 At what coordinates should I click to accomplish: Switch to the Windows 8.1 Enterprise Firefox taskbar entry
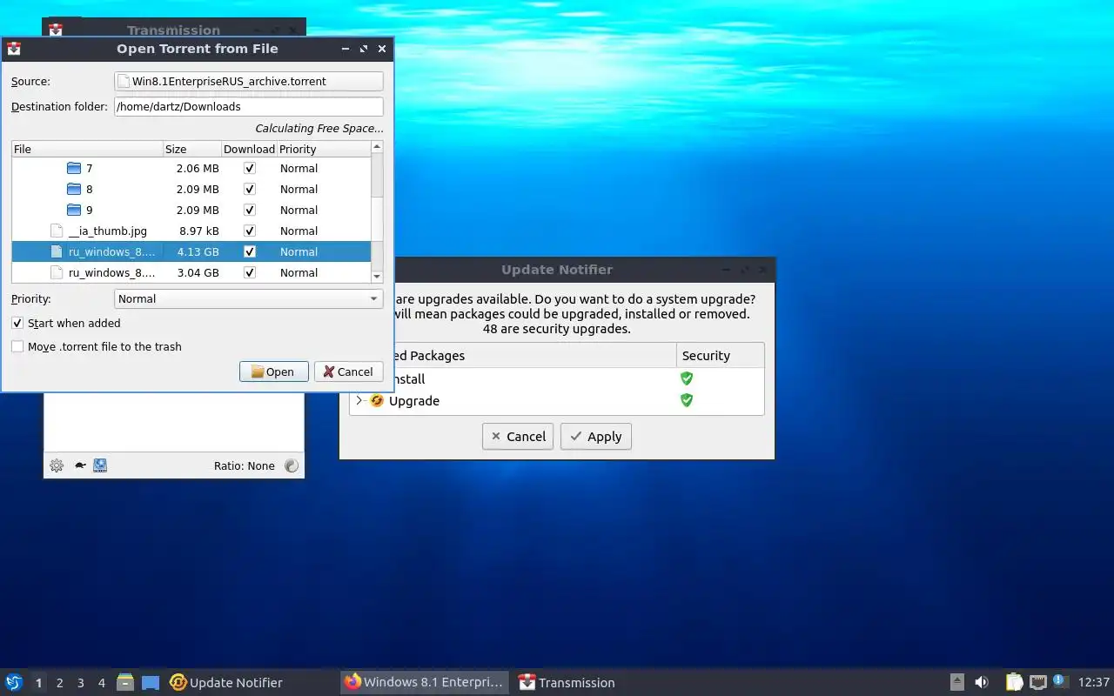tap(425, 682)
